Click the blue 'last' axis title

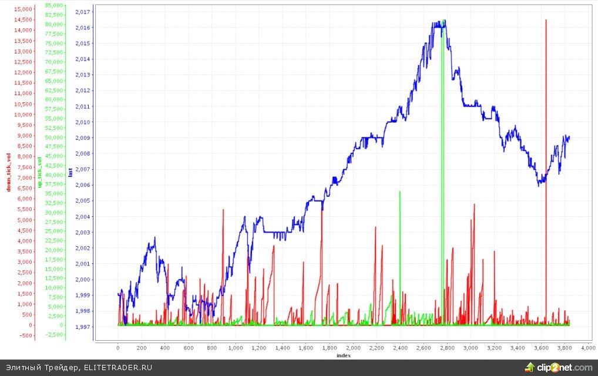pos(70,172)
